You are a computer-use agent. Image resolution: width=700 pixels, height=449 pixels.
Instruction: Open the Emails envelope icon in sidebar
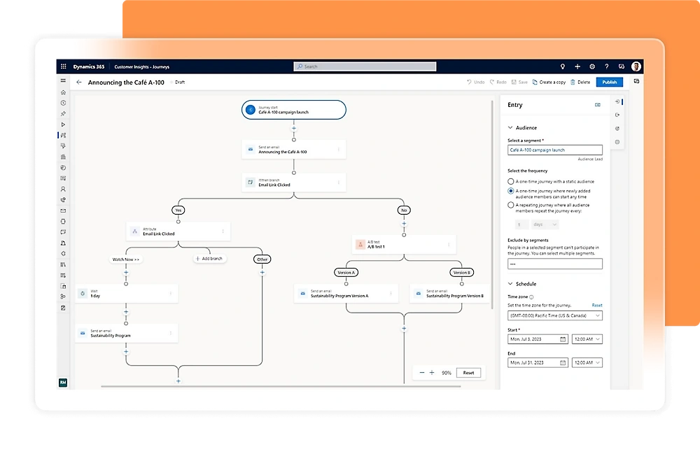pos(63,211)
